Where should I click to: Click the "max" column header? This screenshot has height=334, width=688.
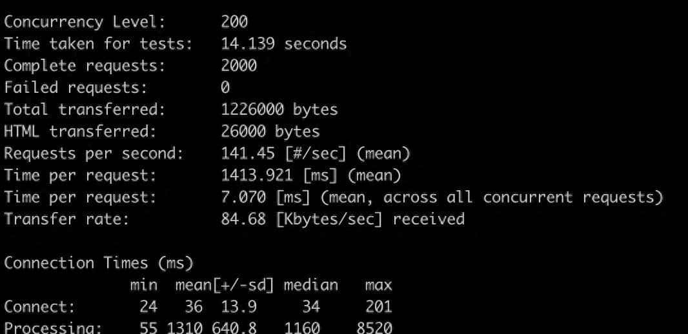pyautogui.click(x=378, y=284)
